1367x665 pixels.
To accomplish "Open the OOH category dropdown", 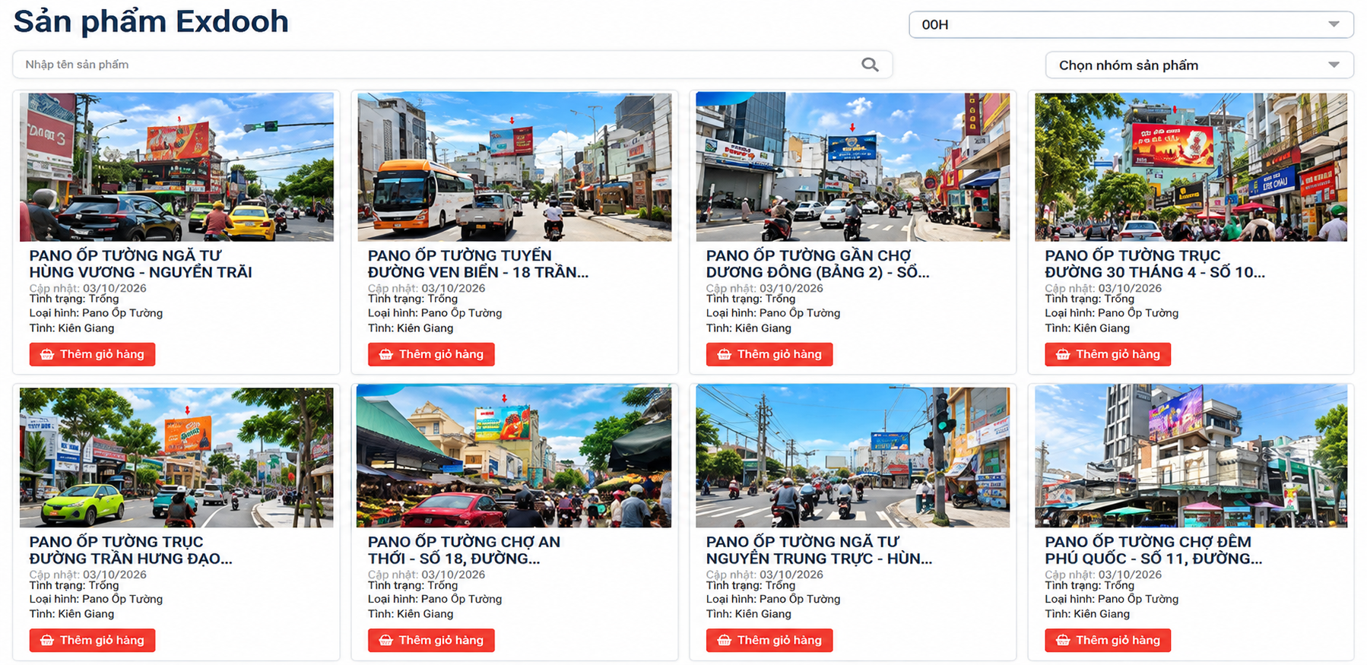I will click(x=1131, y=24).
